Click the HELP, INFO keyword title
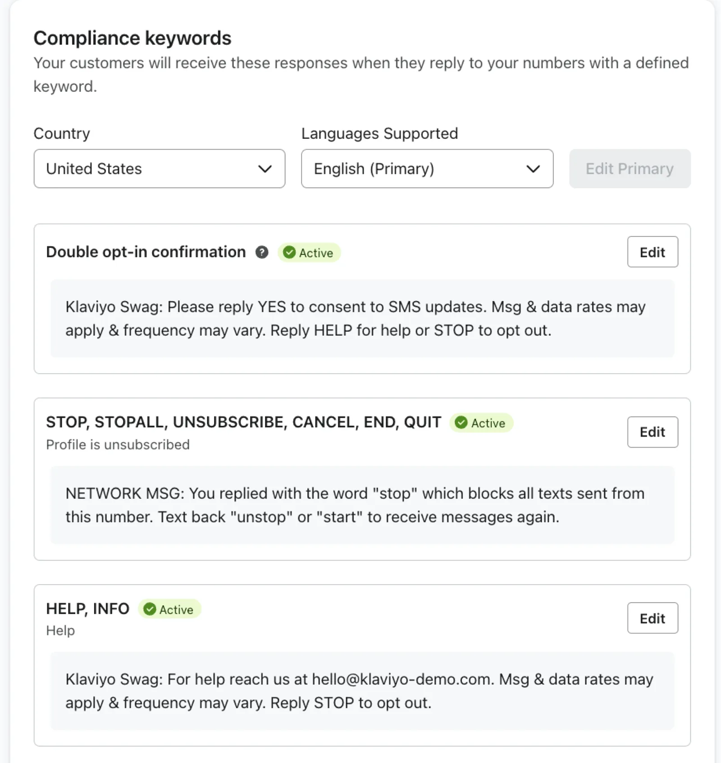Viewport: 721px width, 763px height. coord(88,609)
